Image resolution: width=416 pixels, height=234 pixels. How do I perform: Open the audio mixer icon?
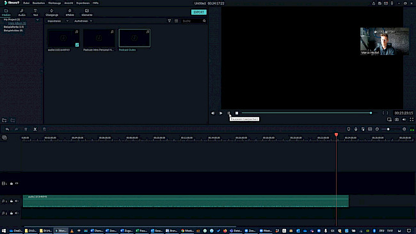(363, 129)
